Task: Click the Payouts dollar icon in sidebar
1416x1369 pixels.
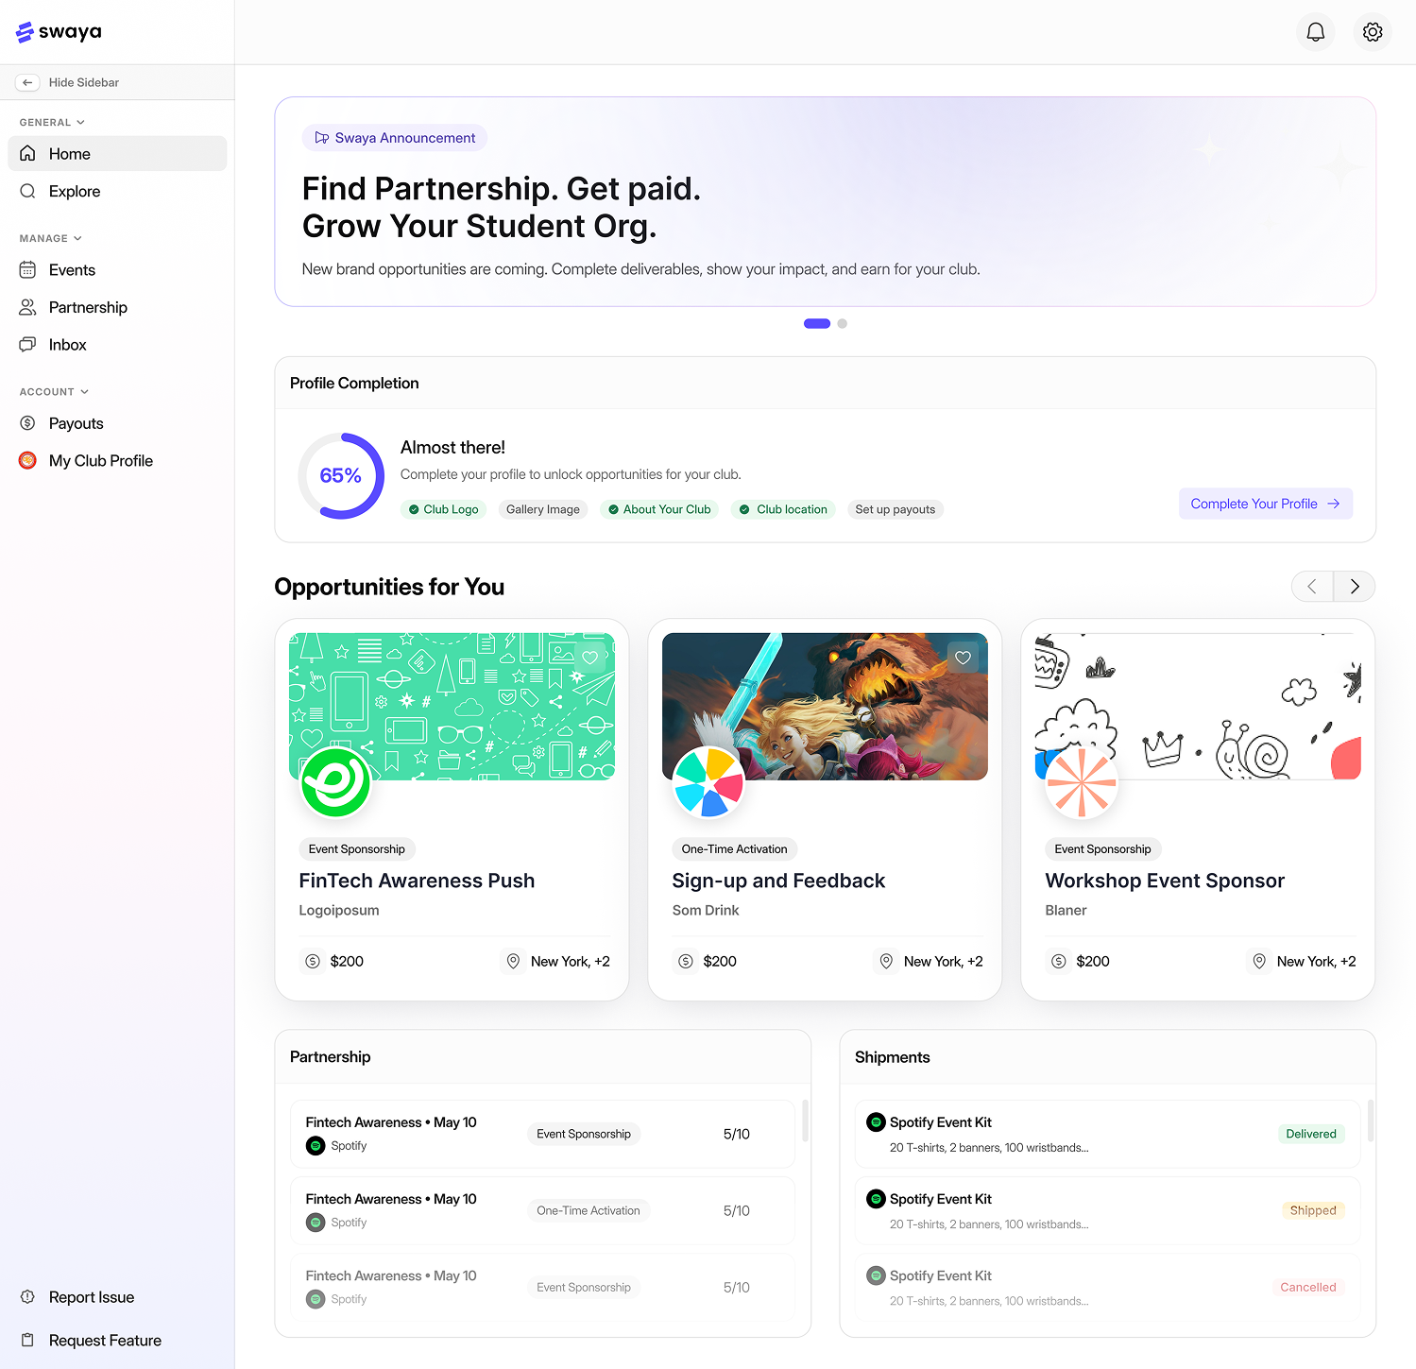Action: 28,423
